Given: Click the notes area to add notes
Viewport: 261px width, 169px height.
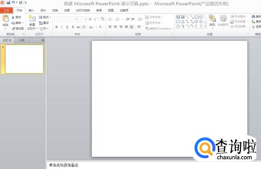Looking at the screenshot, I should (x=154, y=165).
